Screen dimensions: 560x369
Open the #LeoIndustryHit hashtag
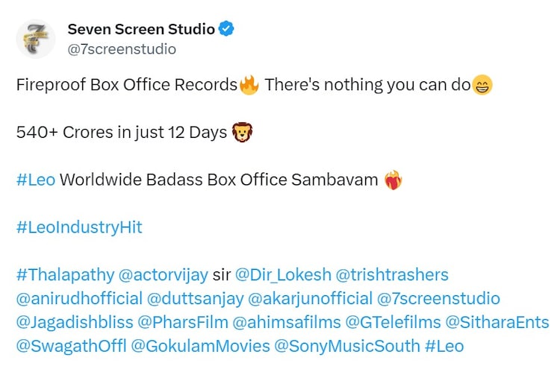(78, 227)
